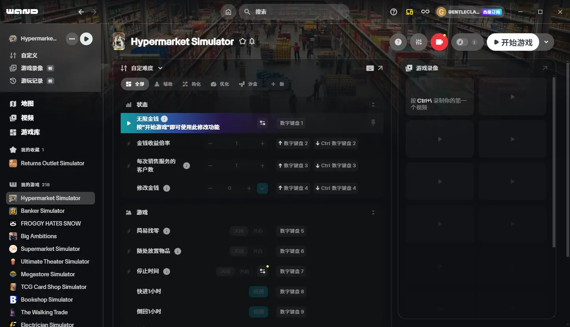Click the info icon next to 修改金钱
The height and width of the screenshot is (327, 570).
[x=167, y=188]
